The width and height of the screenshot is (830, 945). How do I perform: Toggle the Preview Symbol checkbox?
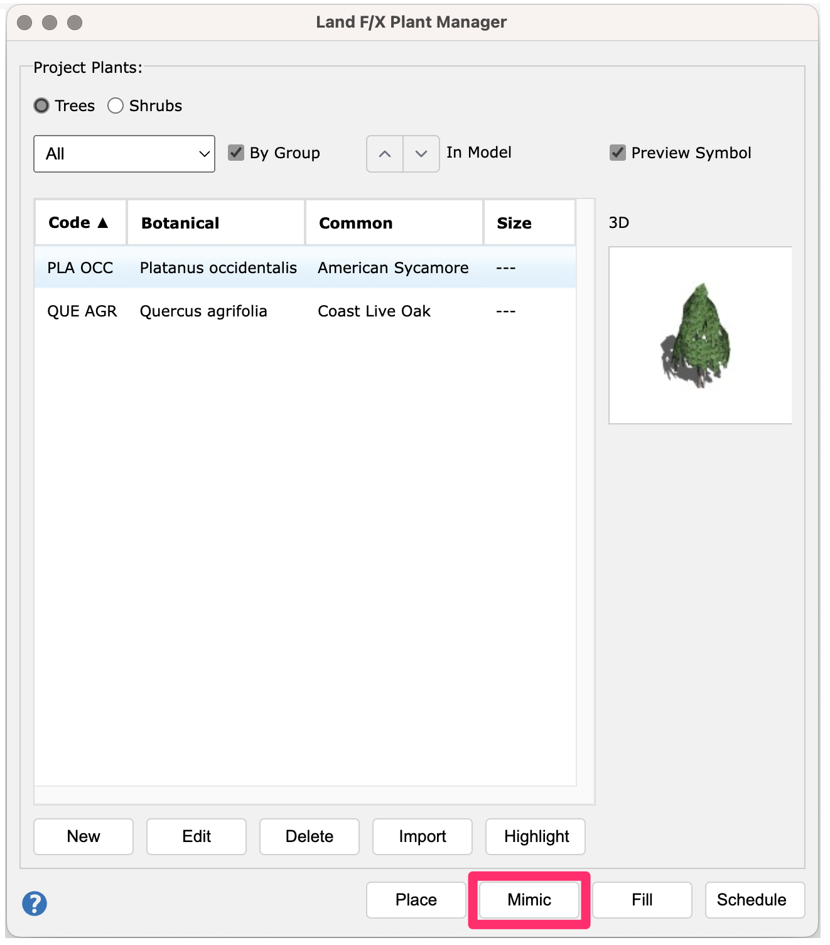618,153
